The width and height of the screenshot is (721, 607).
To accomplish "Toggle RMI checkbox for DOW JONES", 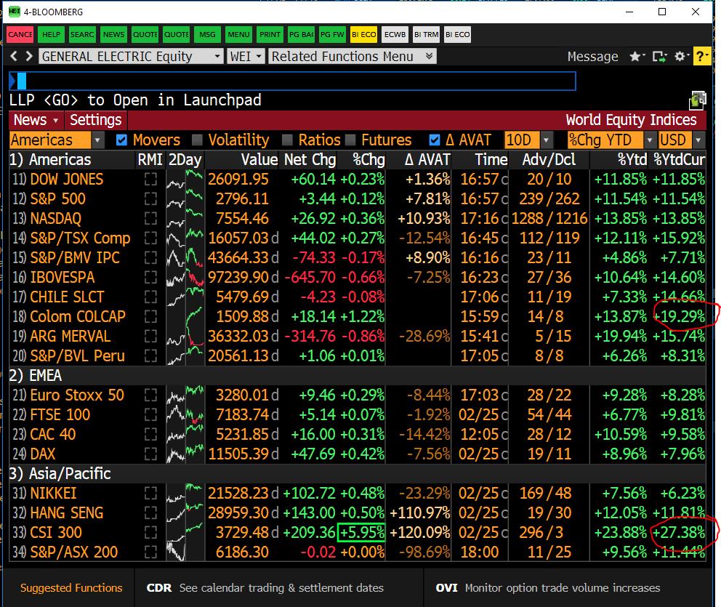I will pos(150,180).
